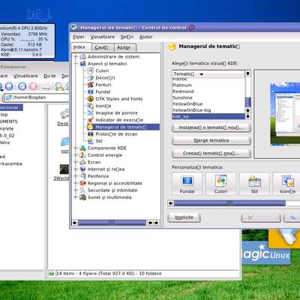The width and height of the screenshot is (300, 300).
Task: Click the Sunet și multimedia icon
Action: (82, 197)
